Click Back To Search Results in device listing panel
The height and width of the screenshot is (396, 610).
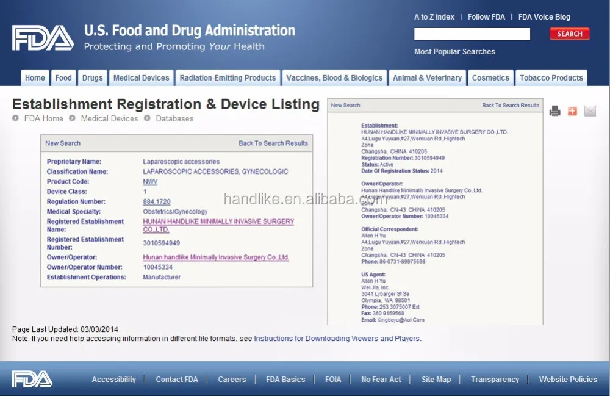click(x=273, y=143)
